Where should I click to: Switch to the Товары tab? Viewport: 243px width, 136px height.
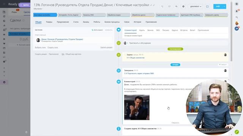pos(49,22)
